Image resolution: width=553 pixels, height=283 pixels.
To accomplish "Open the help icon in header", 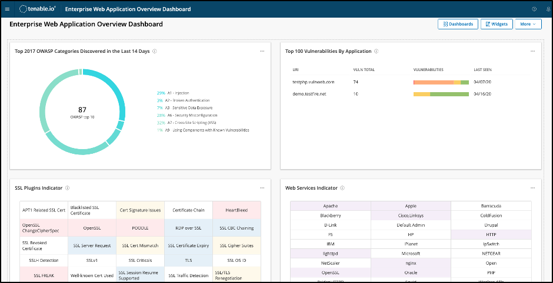I will tap(534, 9).
